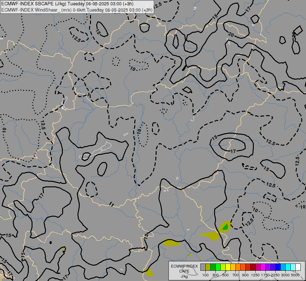Click the cyan CAPE swatch above 3000
This screenshot has height=281, width=306.
tap(288, 267)
